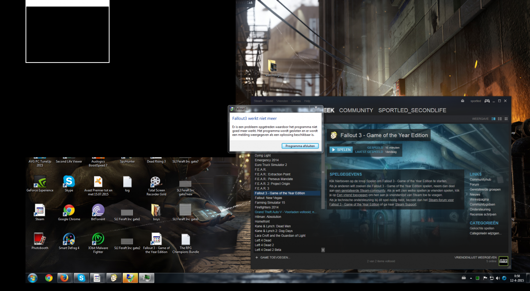Image resolution: width=530 pixels, height=291 pixels.
Task: Open IObit Malware Fighter icon
Action: pos(98,243)
